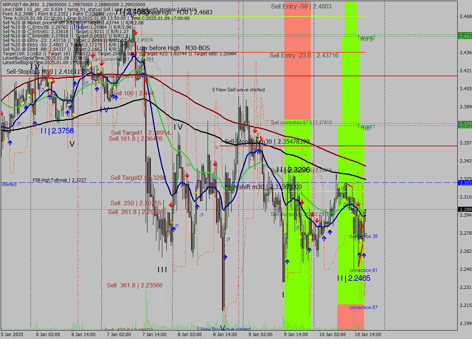
Task: Click the 2.357 price axis value
Action: 465,143
